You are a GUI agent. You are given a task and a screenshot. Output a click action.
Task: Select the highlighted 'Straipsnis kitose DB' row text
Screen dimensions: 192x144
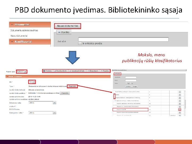(x=121, y=110)
